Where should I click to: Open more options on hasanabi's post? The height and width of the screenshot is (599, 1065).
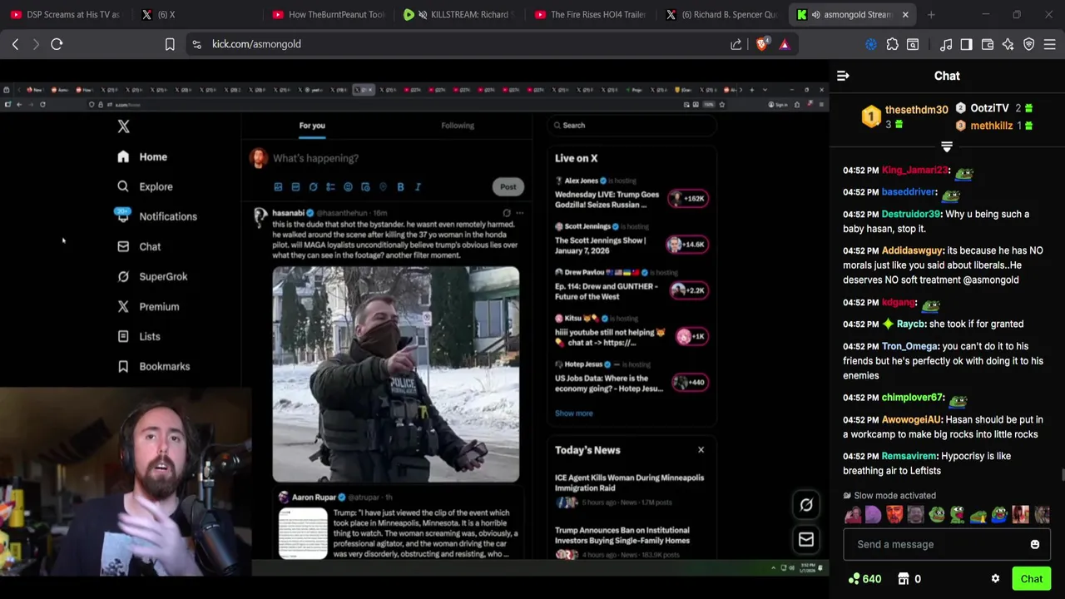(520, 213)
